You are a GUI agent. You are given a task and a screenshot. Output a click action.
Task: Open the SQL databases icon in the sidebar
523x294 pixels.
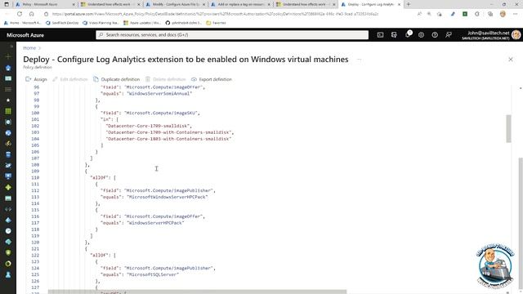(x=8, y=154)
